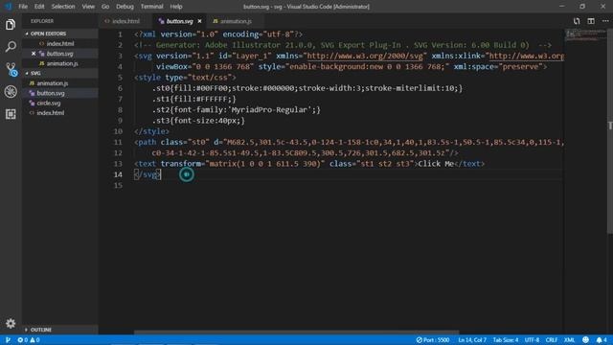Click the Port: 5500 status item
Viewport: 613px width, 345px height.
(x=432, y=340)
